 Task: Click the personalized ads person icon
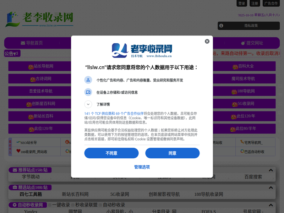(x=88, y=80)
